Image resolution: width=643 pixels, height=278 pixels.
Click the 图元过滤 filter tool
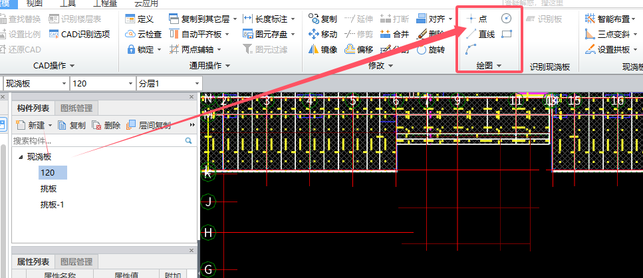tap(265, 50)
